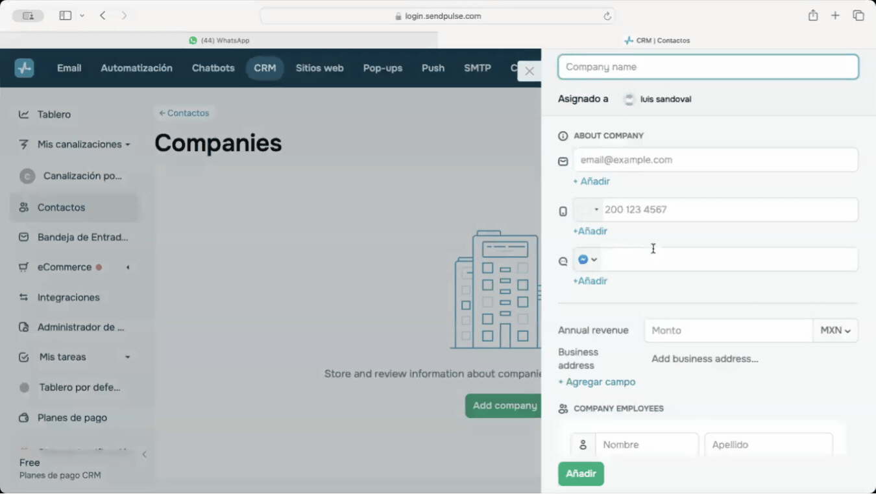The width and height of the screenshot is (876, 494).
Task: Click the Safari page reload icon
Action: click(607, 16)
